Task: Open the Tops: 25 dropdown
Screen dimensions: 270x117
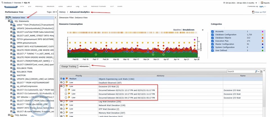Action: [x=56, y=12]
